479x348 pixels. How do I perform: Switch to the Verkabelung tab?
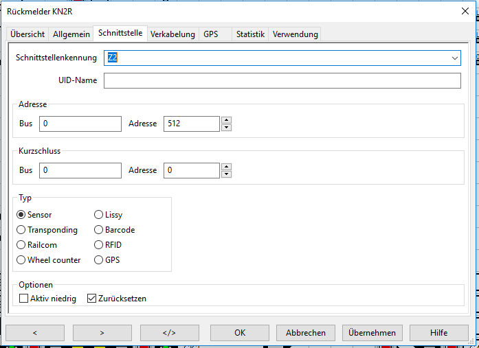click(x=172, y=34)
